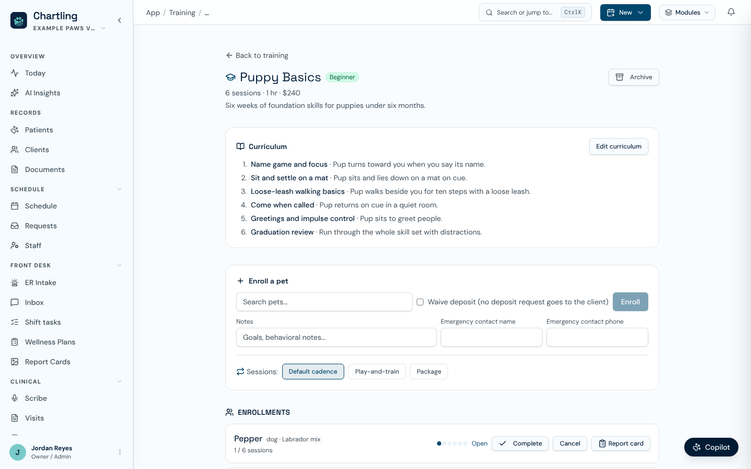Open Today from the sidebar
751x469 pixels.
[x=67, y=73]
